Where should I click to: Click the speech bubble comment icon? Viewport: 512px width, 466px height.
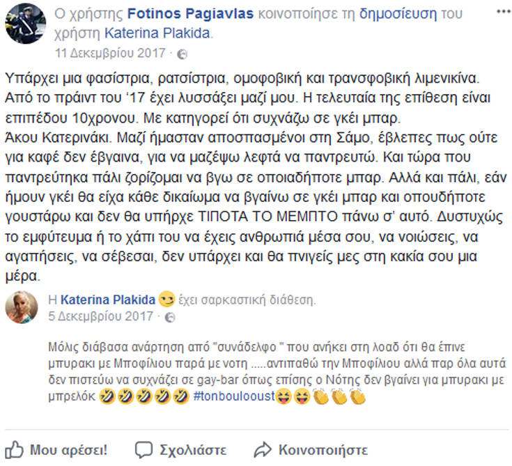(x=143, y=448)
